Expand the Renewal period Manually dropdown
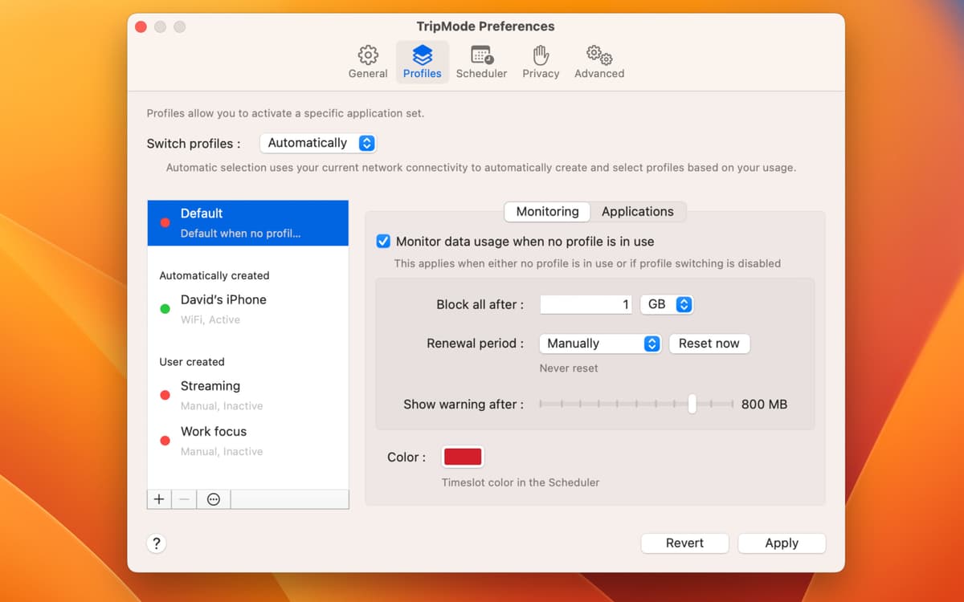Viewport: 964px width, 602px height. (600, 344)
